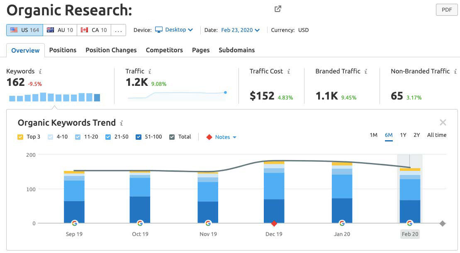This screenshot has width=460, height=253.
Task: Click the Google update icon under Sep 19
Action: (74, 223)
